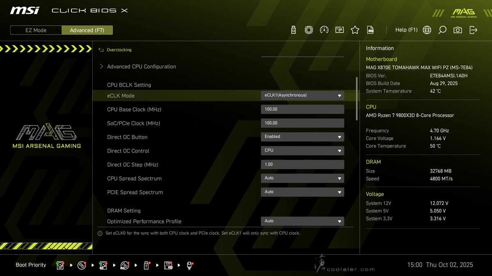The height and width of the screenshot is (276, 492).
Task: Click the globe language icon
Action: pos(427,30)
